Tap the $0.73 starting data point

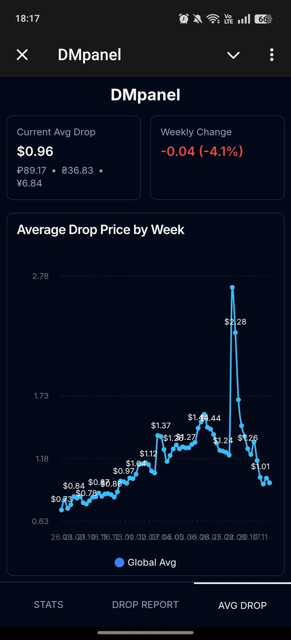point(61,510)
